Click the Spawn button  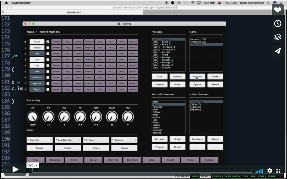point(152,160)
